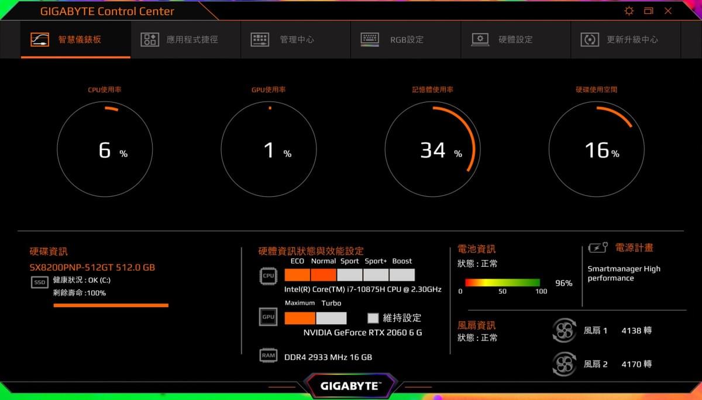Open the 管理中心 tab

click(x=295, y=40)
